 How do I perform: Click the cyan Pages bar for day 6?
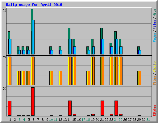click(33, 37)
